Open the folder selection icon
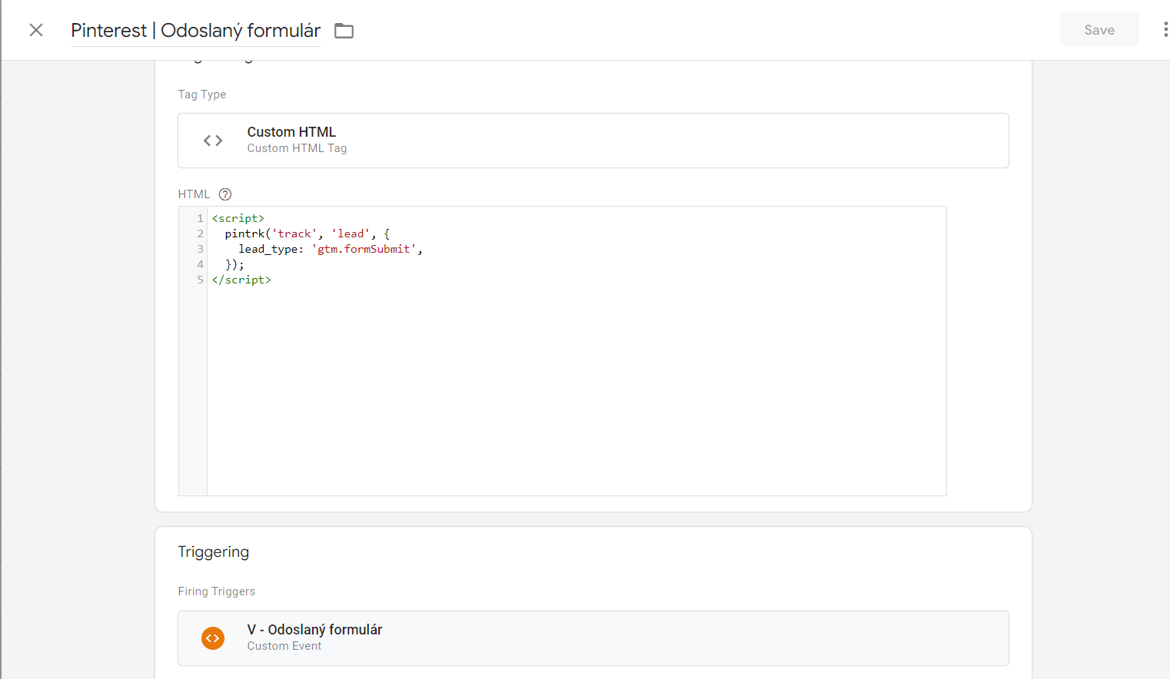 pos(344,31)
